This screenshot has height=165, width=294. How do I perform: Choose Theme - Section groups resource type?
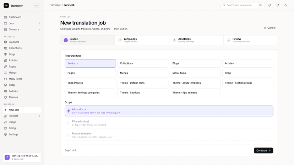[248, 83]
